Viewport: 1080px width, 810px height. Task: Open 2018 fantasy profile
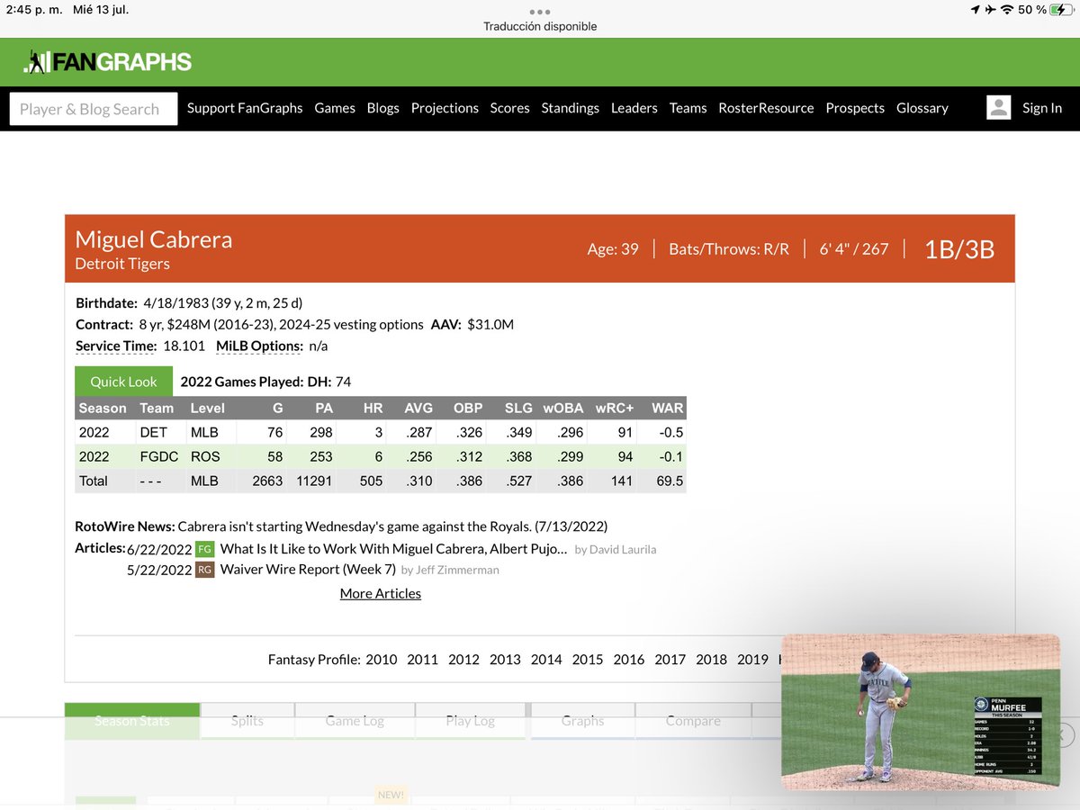click(711, 660)
